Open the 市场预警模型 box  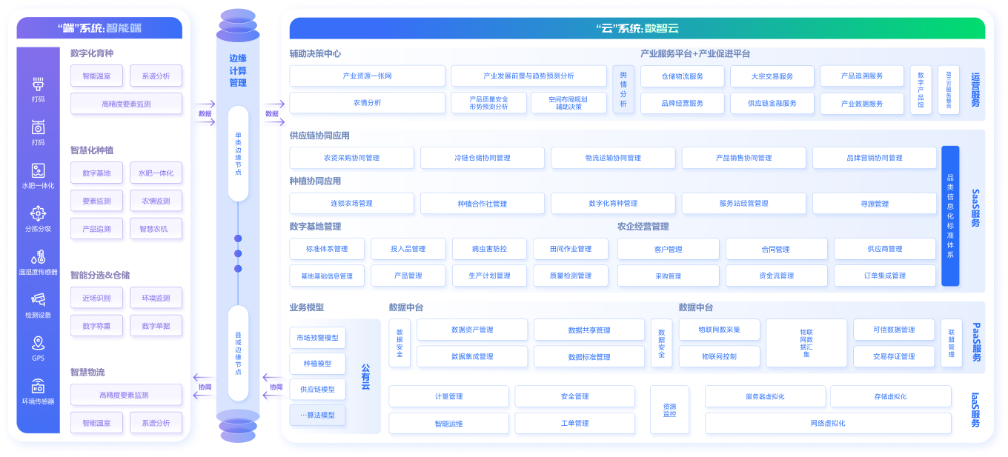[317, 338]
